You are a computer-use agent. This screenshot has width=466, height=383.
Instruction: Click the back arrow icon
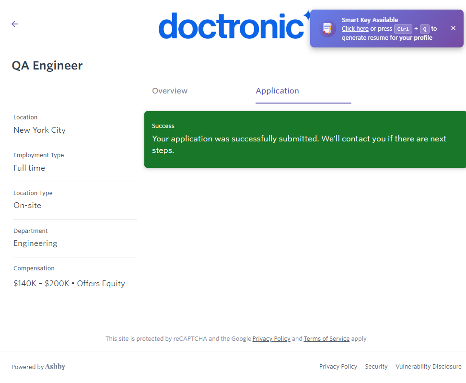[15, 24]
